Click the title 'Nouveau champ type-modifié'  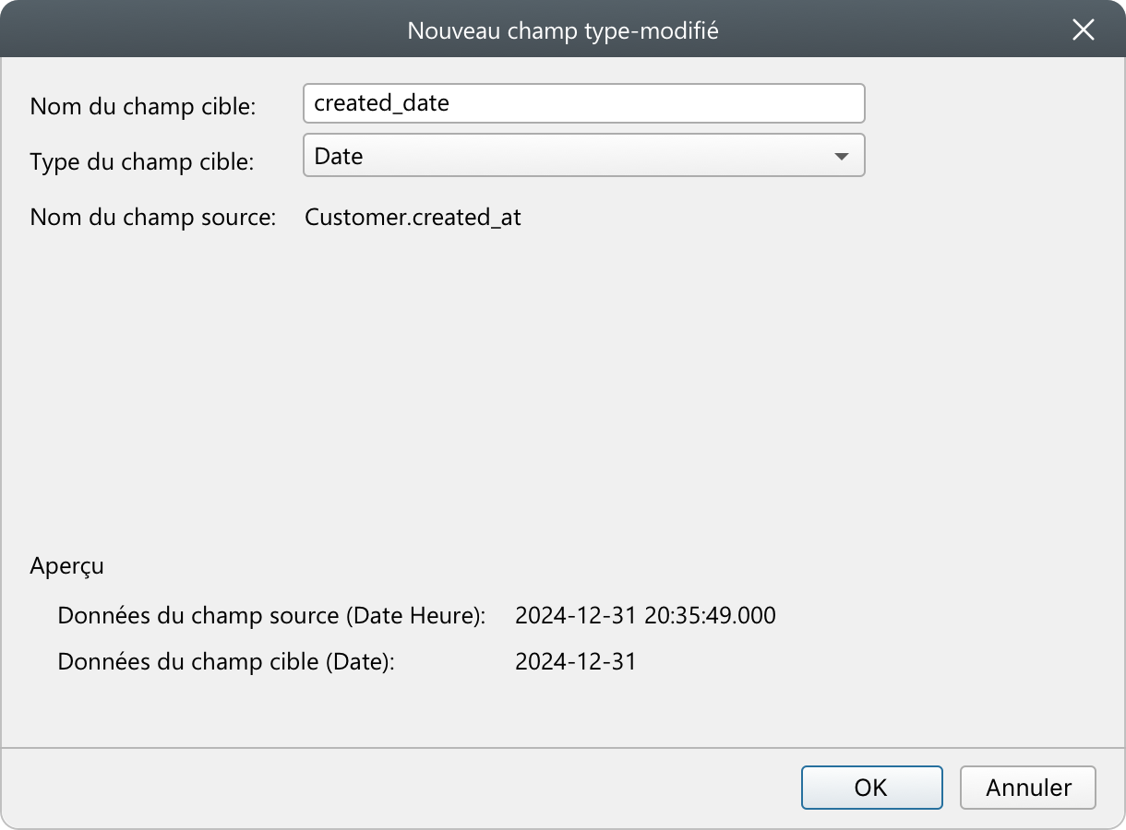pyautogui.click(x=563, y=30)
